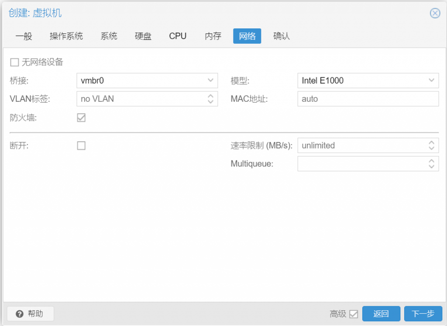Switch to the 操作系统 tab
This screenshot has height=326, width=447.
(x=66, y=36)
